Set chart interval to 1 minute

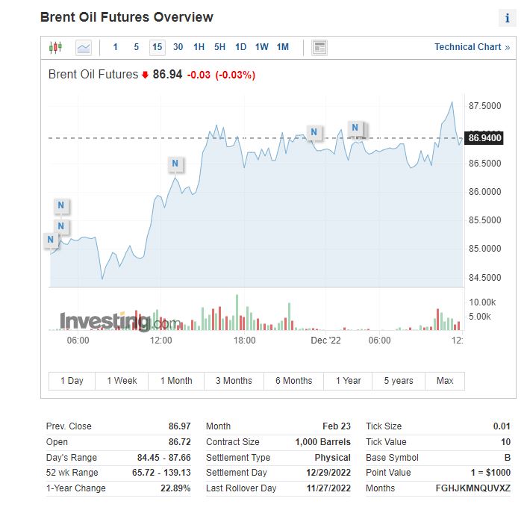click(115, 47)
